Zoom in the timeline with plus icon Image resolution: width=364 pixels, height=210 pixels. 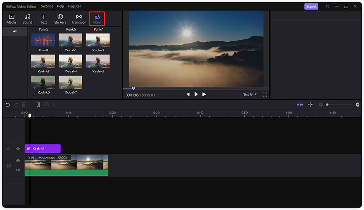pyautogui.click(x=358, y=105)
